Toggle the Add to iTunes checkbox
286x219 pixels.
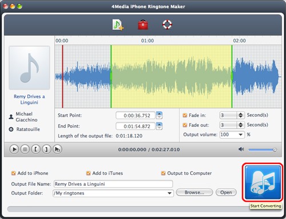pyautogui.click(x=88, y=173)
